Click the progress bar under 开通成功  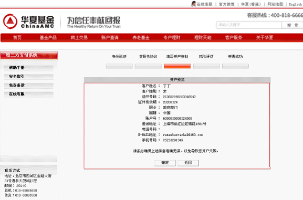click(235, 66)
